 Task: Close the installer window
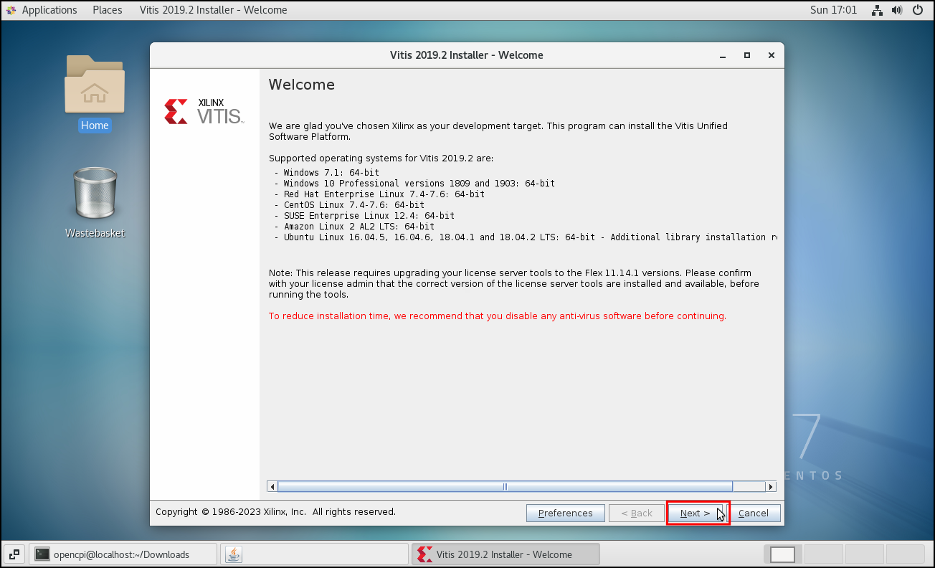[x=771, y=55]
